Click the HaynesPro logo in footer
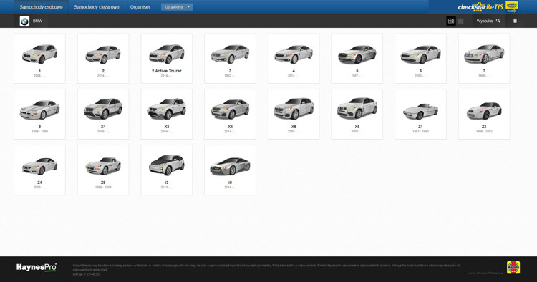 pos(37,267)
